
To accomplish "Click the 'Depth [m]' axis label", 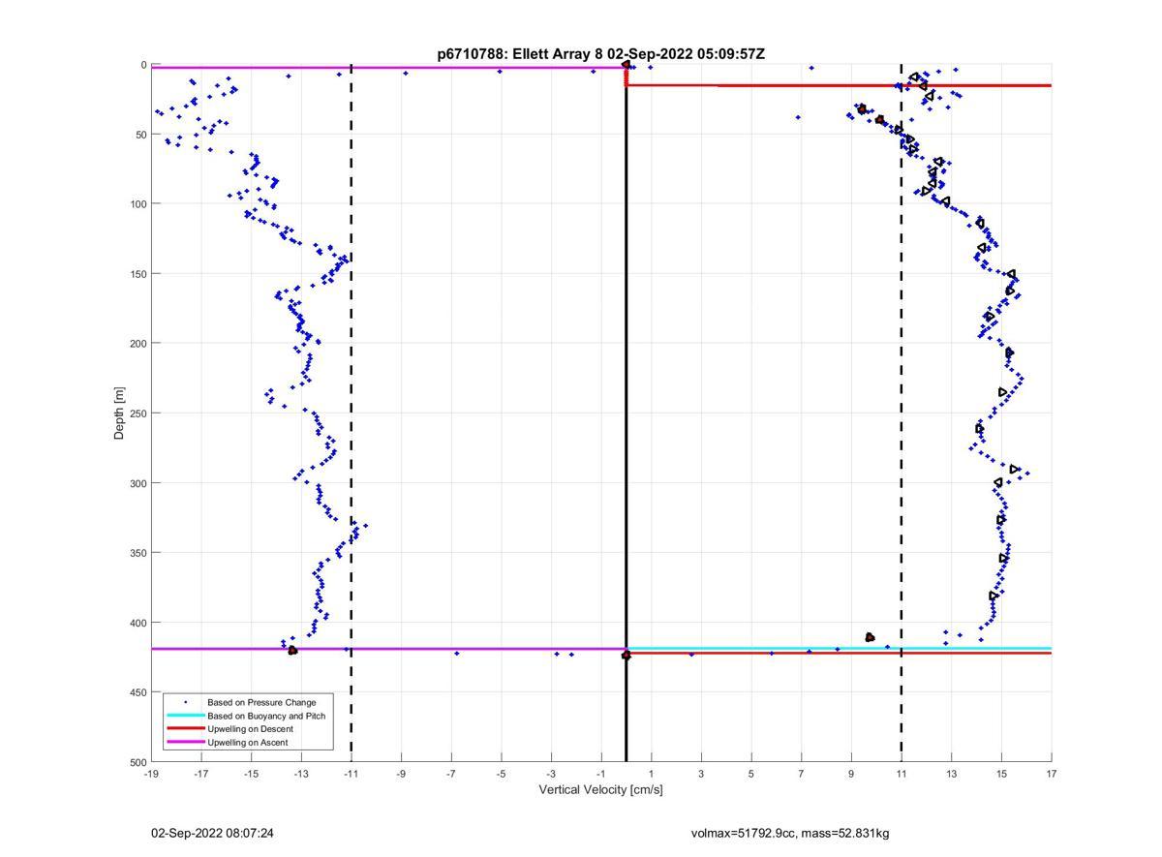I will point(120,413).
